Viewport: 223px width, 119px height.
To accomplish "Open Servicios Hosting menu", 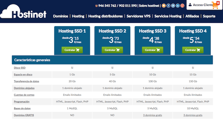I will click(x=168, y=16).
